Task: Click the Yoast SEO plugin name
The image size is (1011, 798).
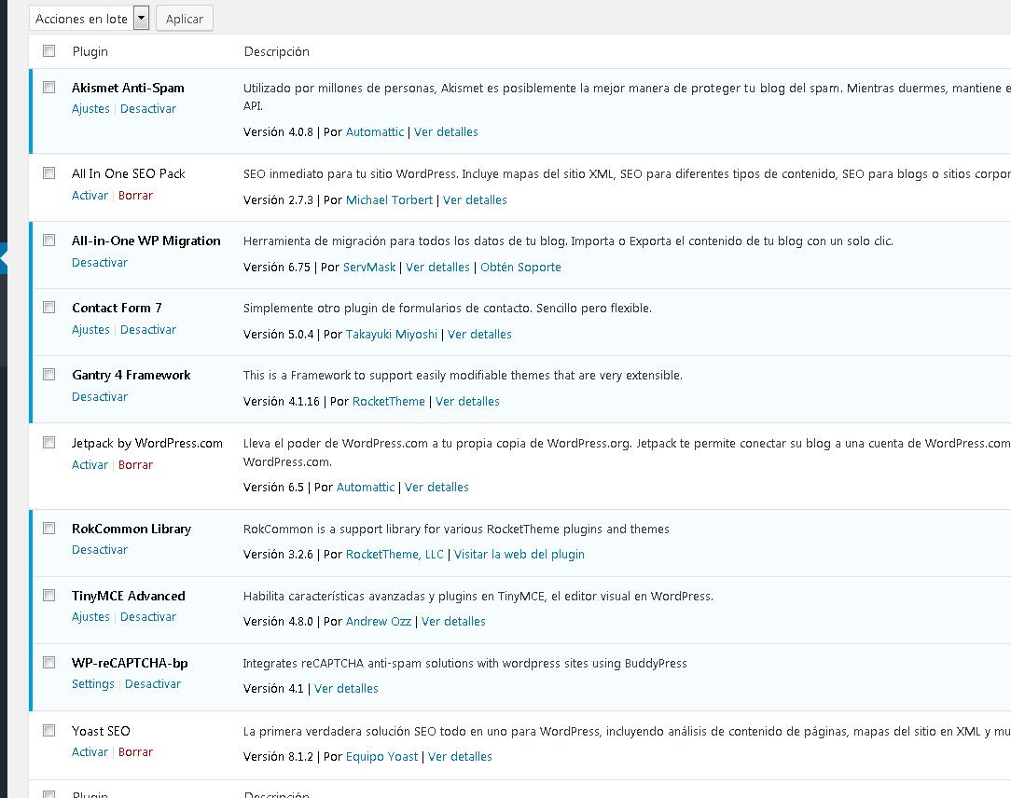Action: point(101,731)
